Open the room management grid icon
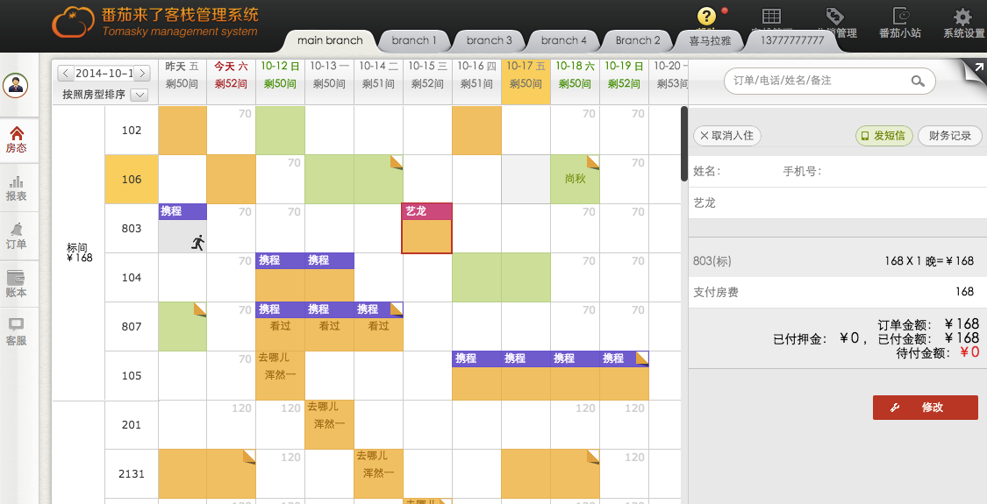 click(x=771, y=17)
